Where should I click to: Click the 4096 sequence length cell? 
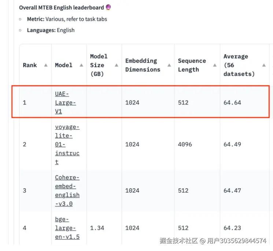coord(185,144)
